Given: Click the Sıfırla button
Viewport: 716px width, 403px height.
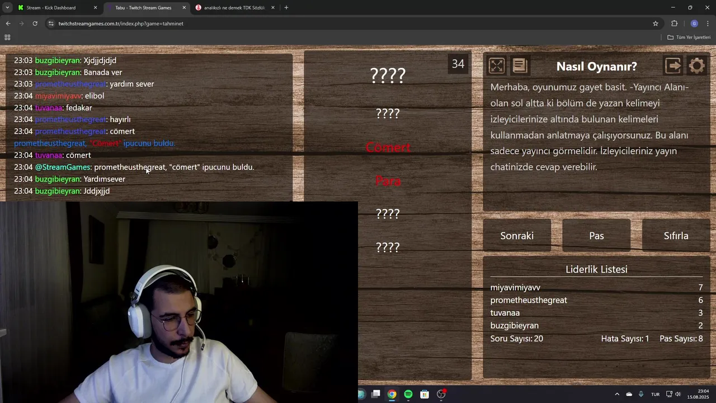Looking at the screenshot, I should point(676,236).
